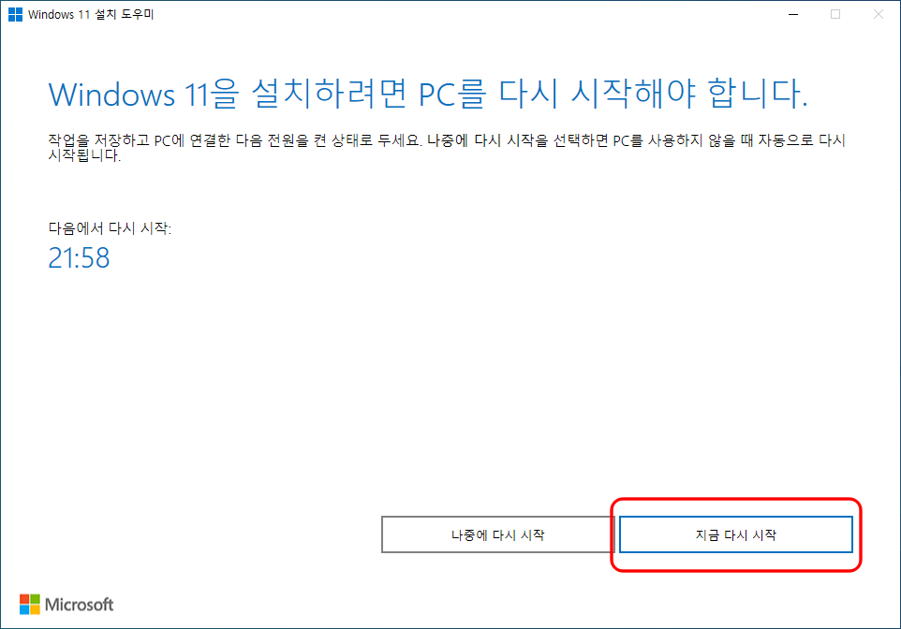Image resolution: width=901 pixels, height=629 pixels.
Task: Select the countdown timer text '21:58'
Action: (79, 258)
